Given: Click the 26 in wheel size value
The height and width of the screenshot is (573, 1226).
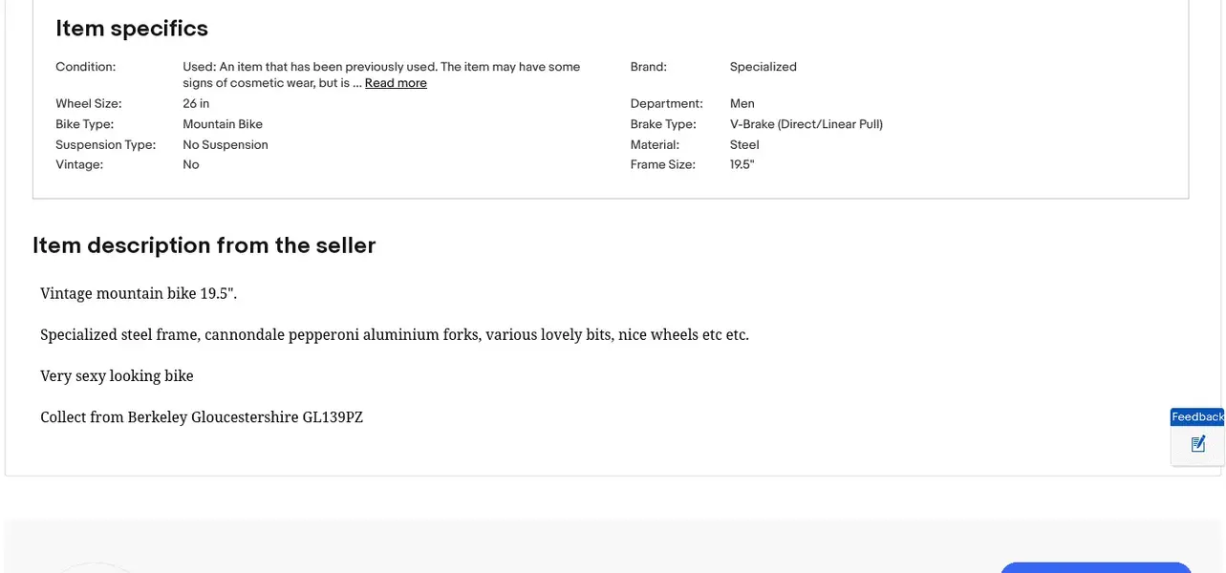Looking at the screenshot, I should pyautogui.click(x=196, y=103).
